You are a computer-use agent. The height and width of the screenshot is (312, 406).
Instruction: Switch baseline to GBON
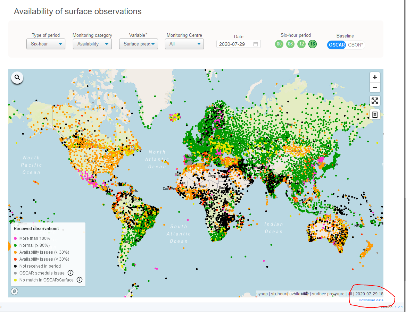click(355, 45)
